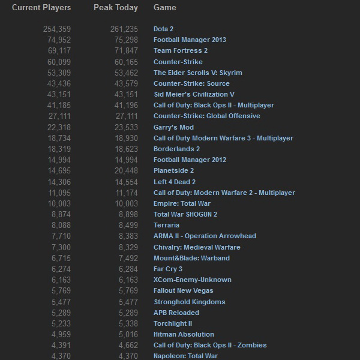This screenshot has height=360, width=360.
Task: Select the Planetside 2 link
Action: pos(173,170)
